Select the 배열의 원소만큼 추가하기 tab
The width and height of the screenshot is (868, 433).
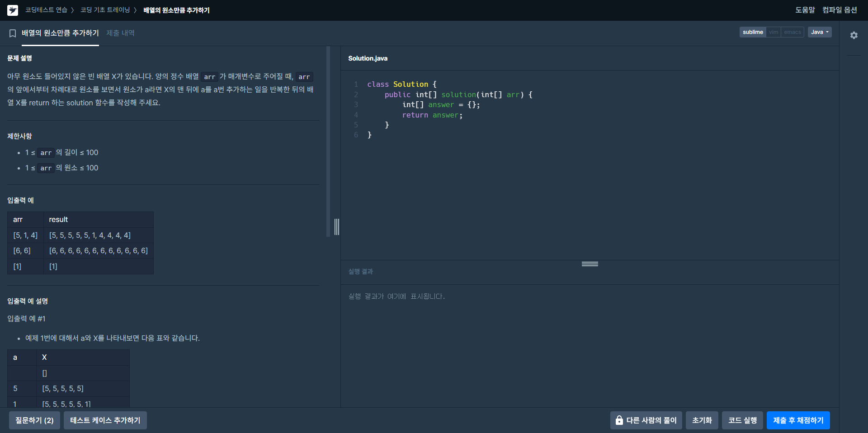point(60,33)
